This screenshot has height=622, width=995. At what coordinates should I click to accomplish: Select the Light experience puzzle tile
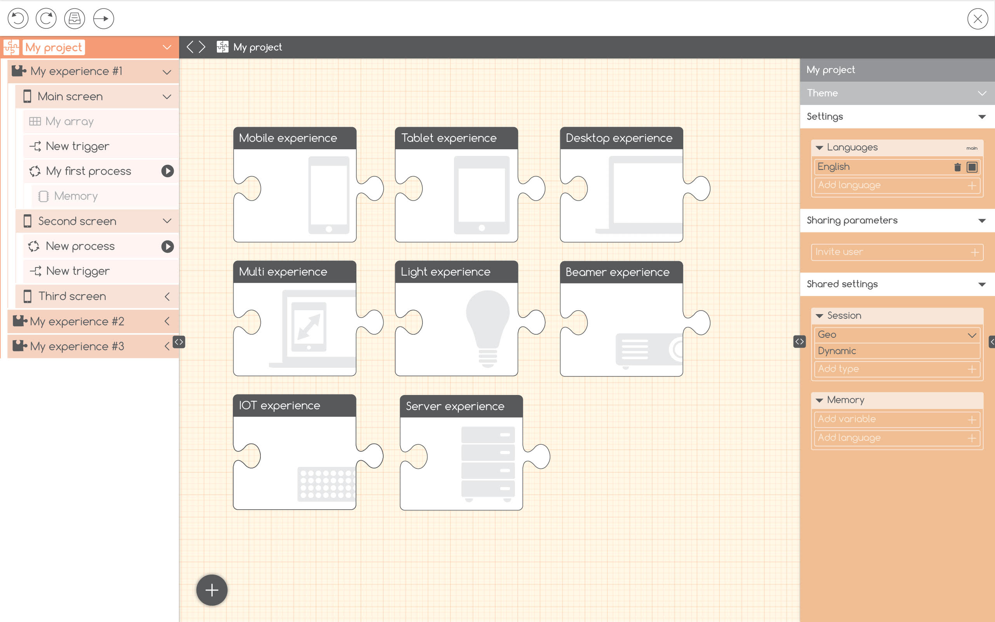click(x=456, y=319)
